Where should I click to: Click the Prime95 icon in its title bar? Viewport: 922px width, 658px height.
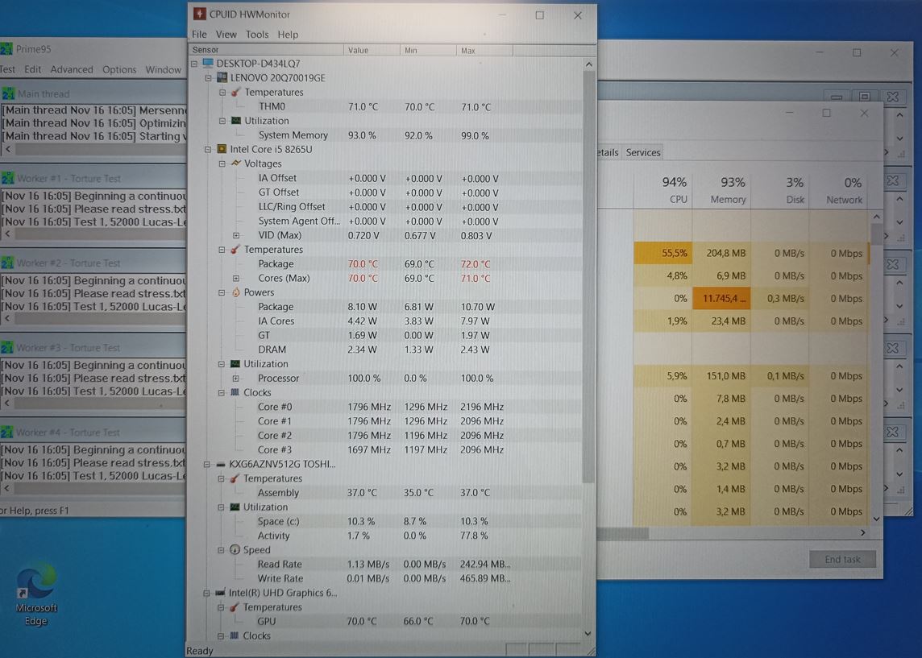pos(6,49)
